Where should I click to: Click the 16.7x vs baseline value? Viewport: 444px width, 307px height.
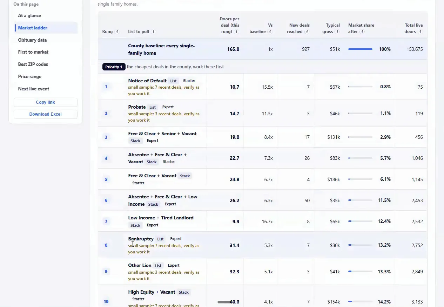click(267, 221)
